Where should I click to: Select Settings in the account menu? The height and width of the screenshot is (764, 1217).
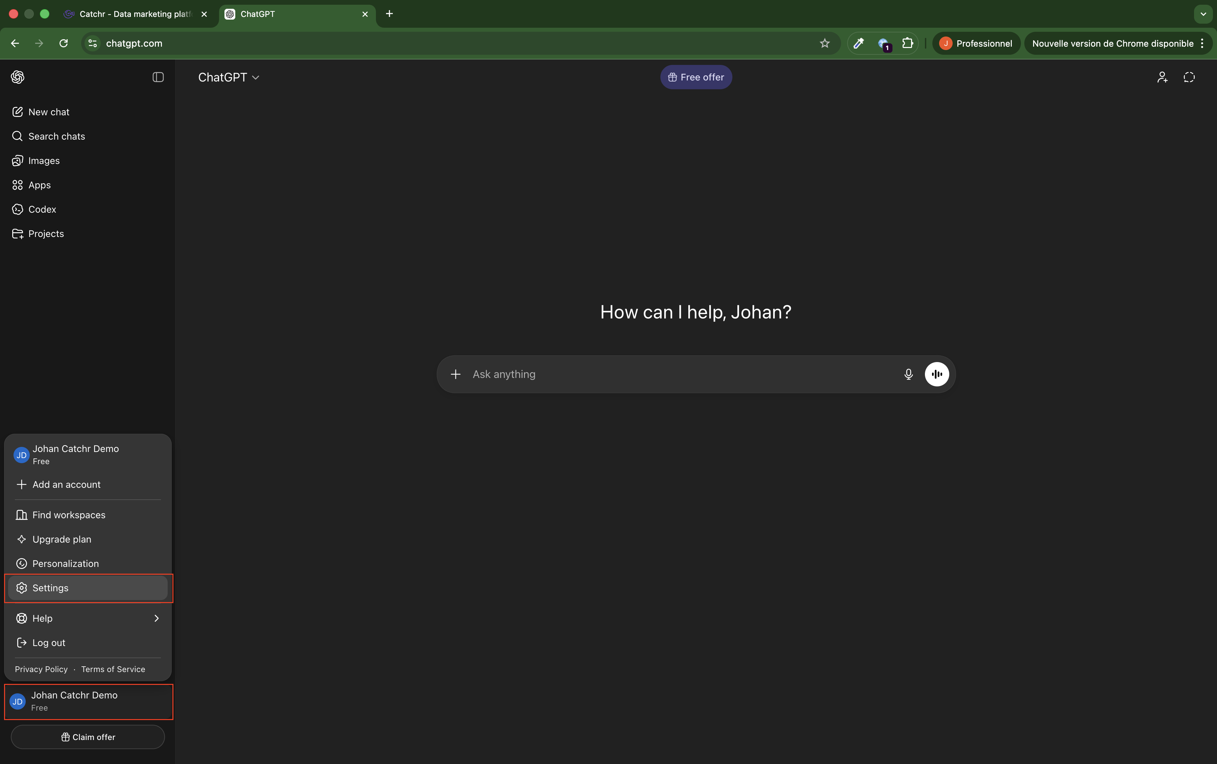88,588
